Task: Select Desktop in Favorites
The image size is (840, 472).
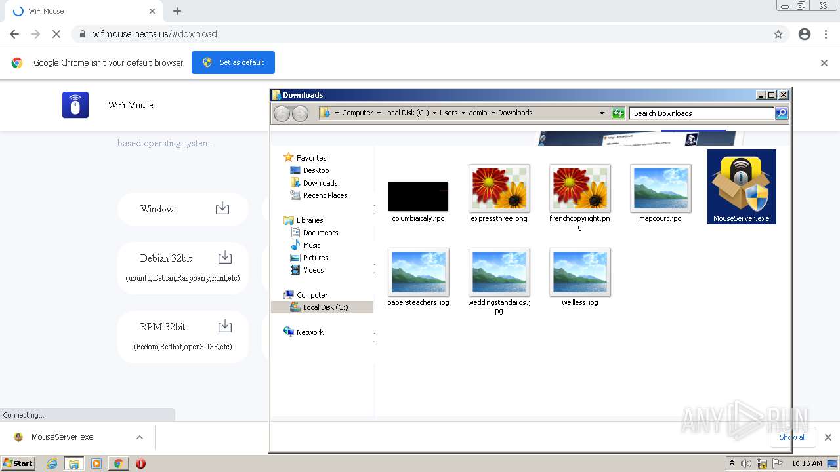Action: 316,170
